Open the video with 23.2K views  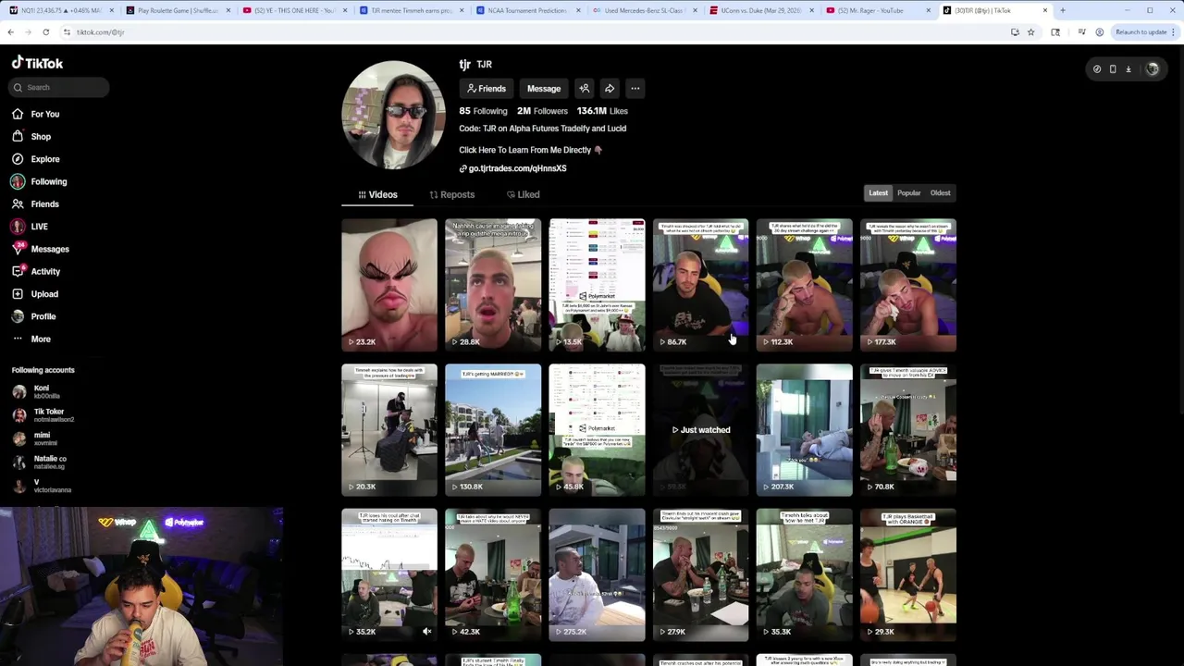389,285
